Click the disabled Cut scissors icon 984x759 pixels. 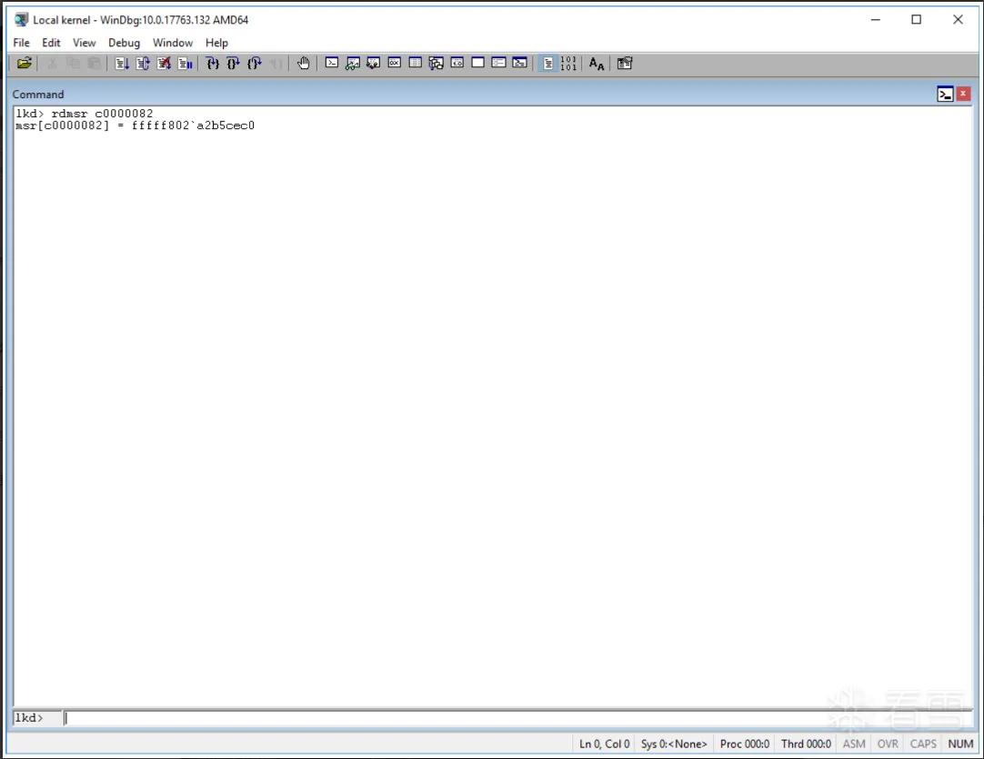point(53,64)
